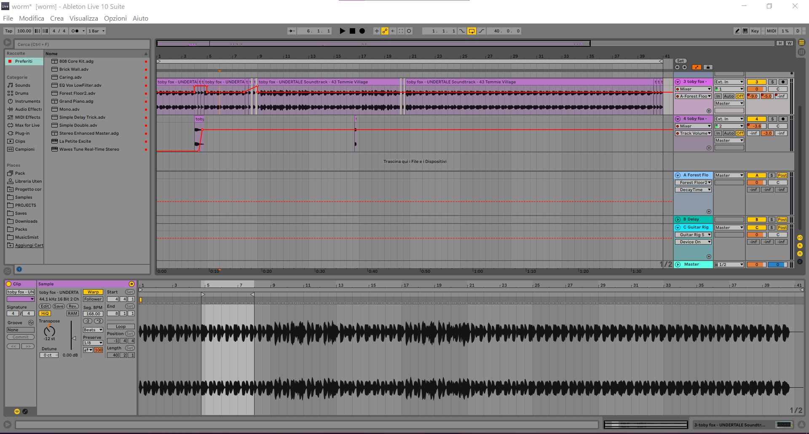Click the browser preview headphone icon
The height and width of the screenshot is (434, 809).
pos(19,269)
